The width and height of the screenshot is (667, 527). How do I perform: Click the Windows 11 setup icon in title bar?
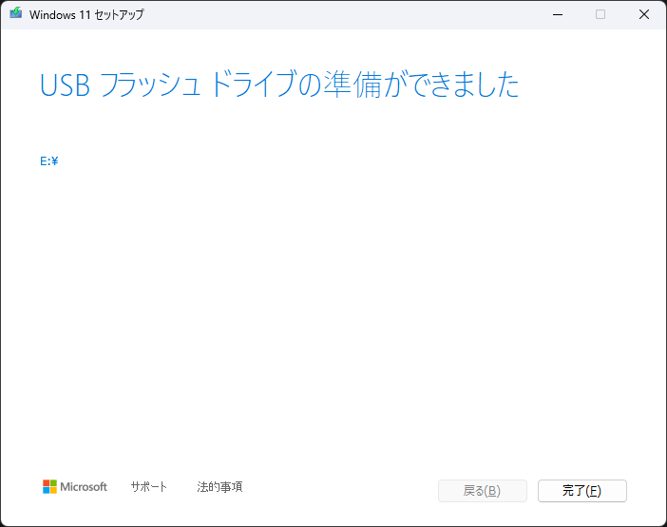click(15, 14)
